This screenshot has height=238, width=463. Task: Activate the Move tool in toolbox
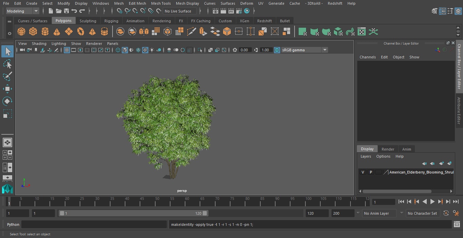point(7,89)
